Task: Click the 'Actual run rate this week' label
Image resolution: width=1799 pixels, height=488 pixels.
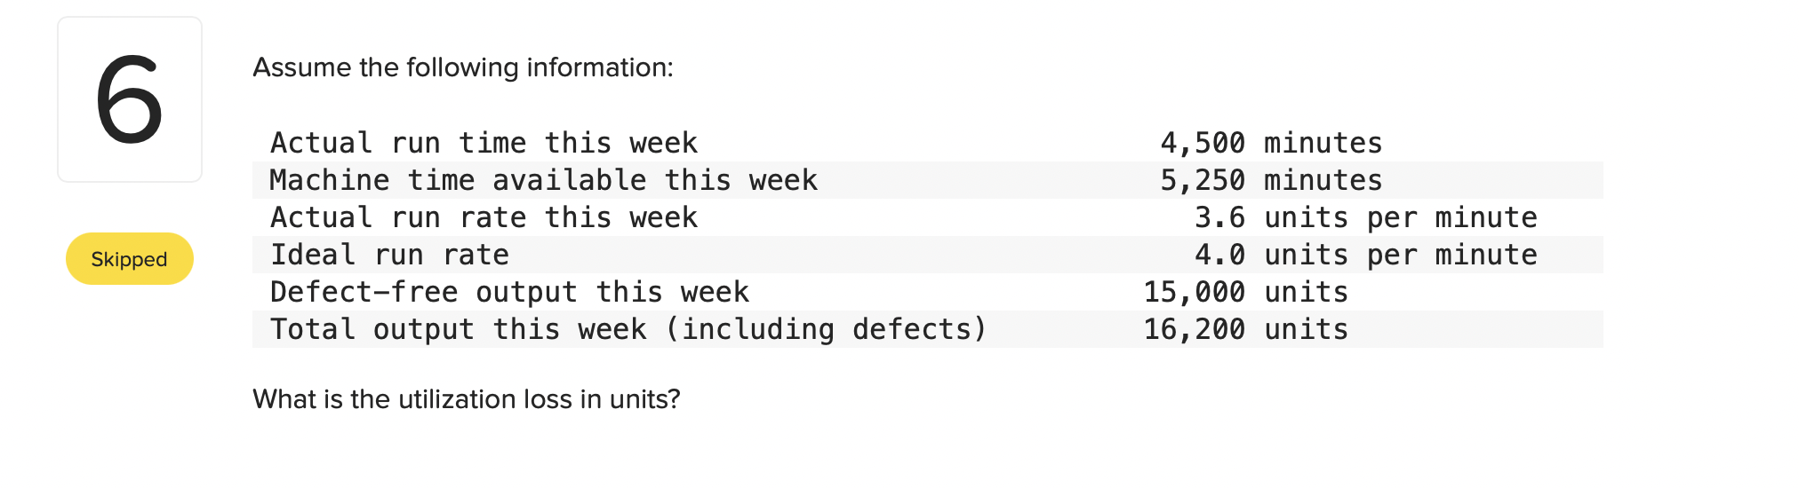Action: tap(484, 217)
